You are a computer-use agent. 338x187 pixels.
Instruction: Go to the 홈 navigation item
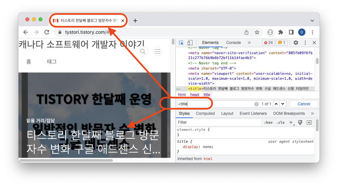coord(29,62)
